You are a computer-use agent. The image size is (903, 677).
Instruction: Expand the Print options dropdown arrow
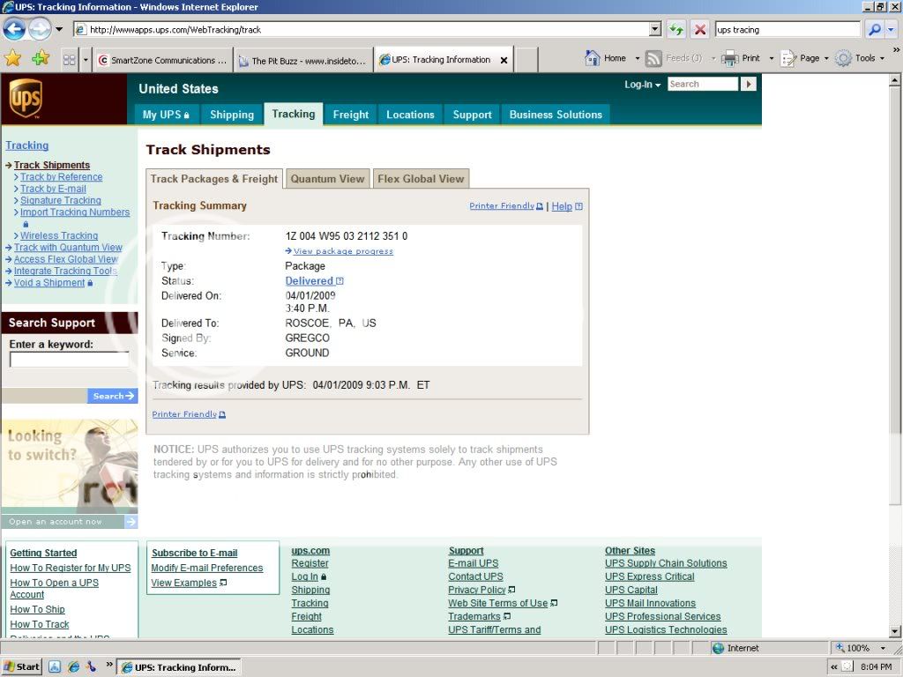pyautogui.click(x=771, y=58)
